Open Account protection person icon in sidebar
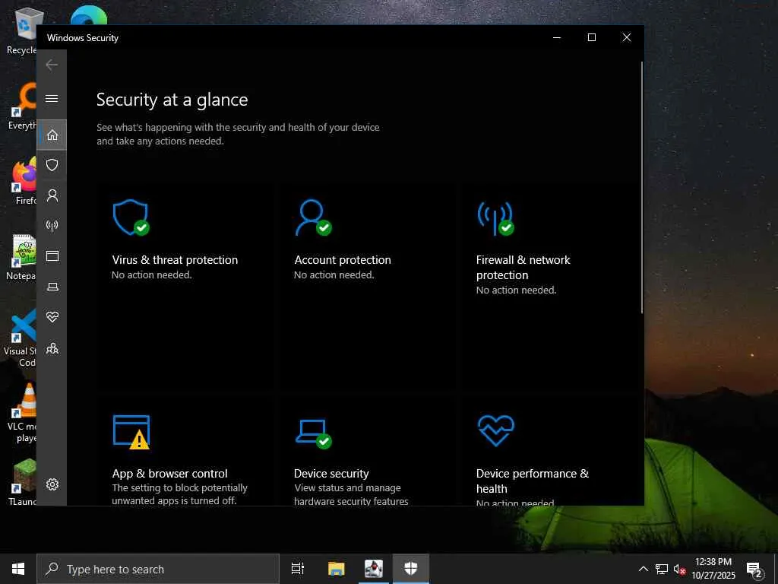Image resolution: width=778 pixels, height=584 pixels. 52,195
